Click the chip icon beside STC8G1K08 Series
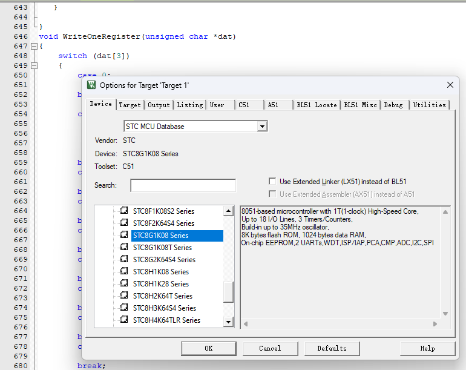Viewport: 466px width, 370px height. (124, 235)
